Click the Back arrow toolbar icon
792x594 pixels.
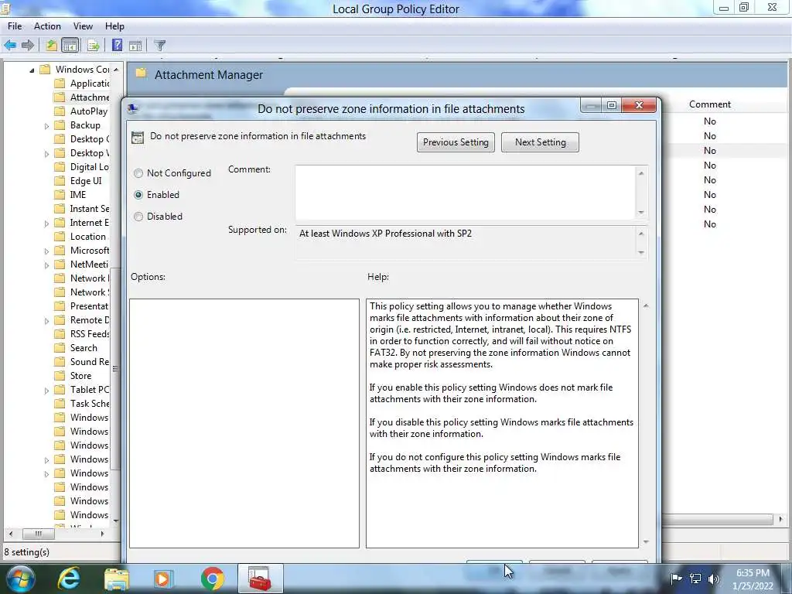click(10, 46)
